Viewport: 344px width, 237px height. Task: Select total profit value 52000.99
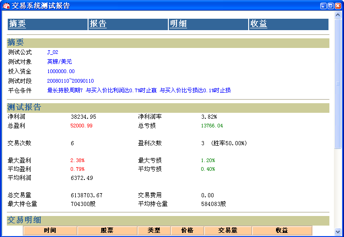pos(81,126)
